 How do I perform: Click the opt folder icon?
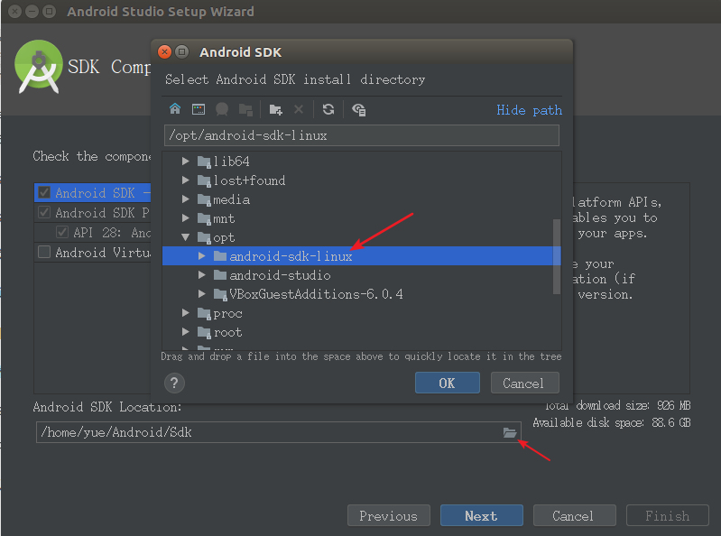(204, 237)
